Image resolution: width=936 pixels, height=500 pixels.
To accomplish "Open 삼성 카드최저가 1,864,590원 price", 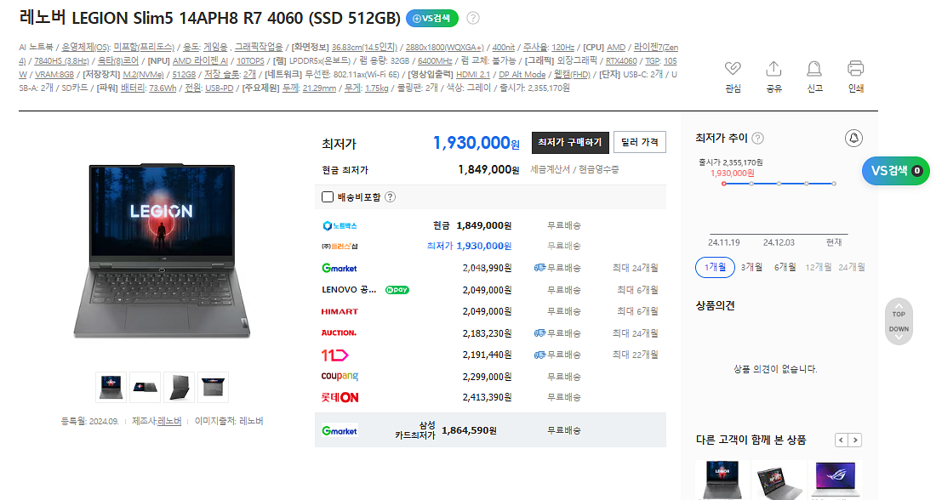I will [469, 430].
